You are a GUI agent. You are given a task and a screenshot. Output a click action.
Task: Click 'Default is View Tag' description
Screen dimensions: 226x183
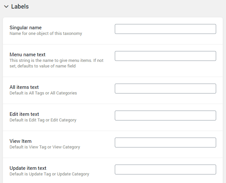tap(45, 147)
